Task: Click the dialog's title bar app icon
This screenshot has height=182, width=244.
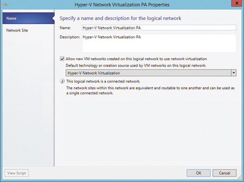Action: pyautogui.click(x=5, y=5)
